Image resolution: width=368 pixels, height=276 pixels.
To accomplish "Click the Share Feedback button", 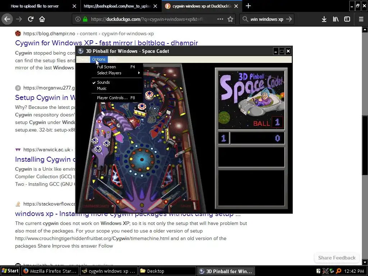I will point(337,258).
